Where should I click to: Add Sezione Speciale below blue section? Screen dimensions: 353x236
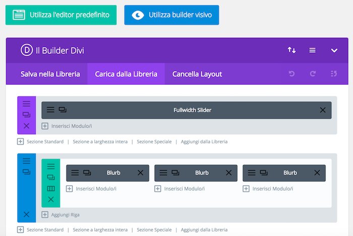pyautogui.click(x=154, y=230)
